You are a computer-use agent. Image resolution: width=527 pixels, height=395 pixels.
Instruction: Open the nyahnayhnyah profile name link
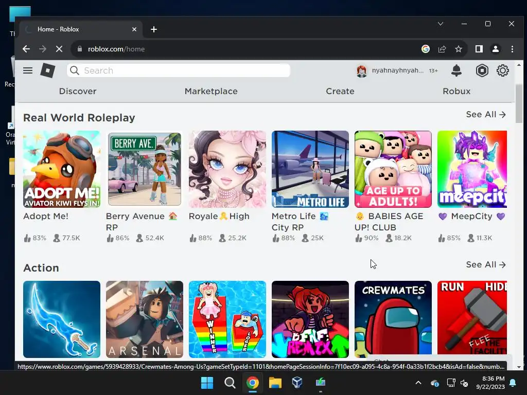point(398,70)
